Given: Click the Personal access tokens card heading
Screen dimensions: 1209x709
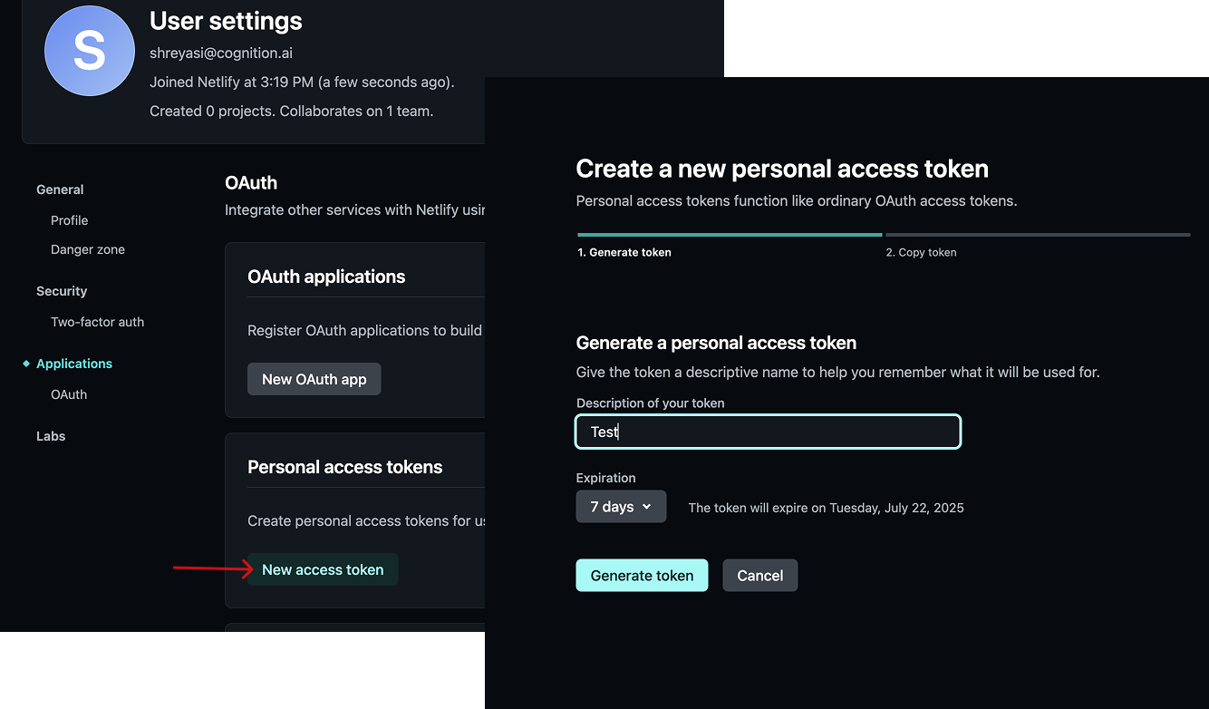Looking at the screenshot, I should [x=345, y=467].
